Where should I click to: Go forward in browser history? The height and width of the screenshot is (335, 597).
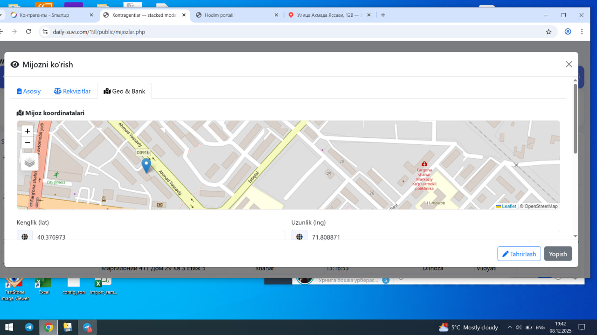point(14,32)
